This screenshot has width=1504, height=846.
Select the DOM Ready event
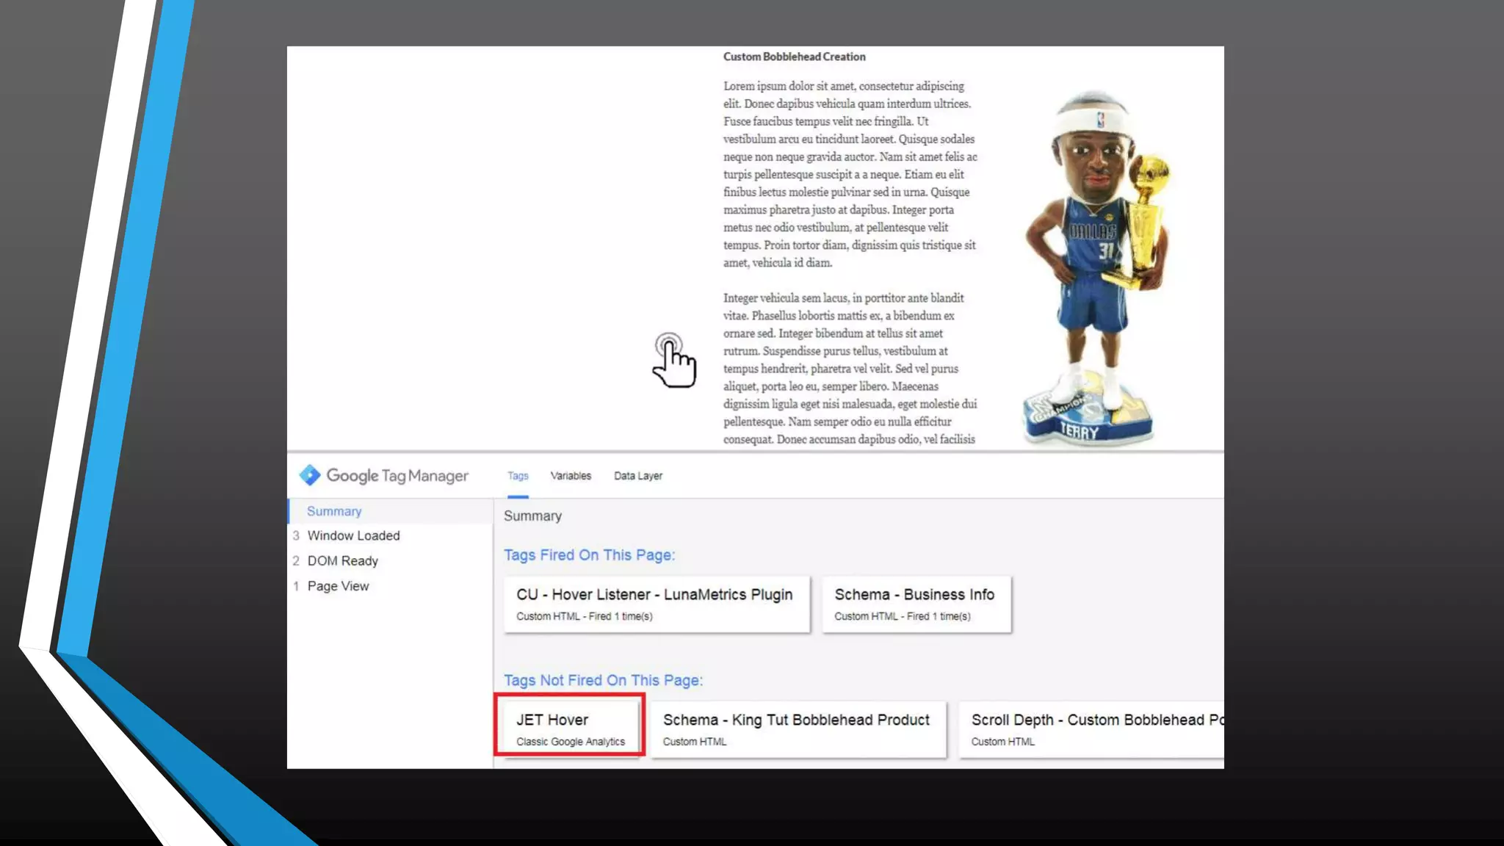pos(342,561)
